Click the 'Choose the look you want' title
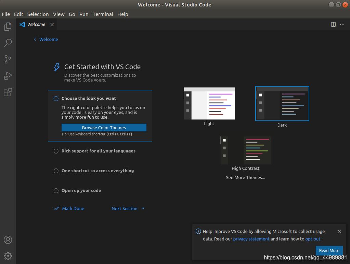The height and width of the screenshot is (264, 350). [89, 98]
